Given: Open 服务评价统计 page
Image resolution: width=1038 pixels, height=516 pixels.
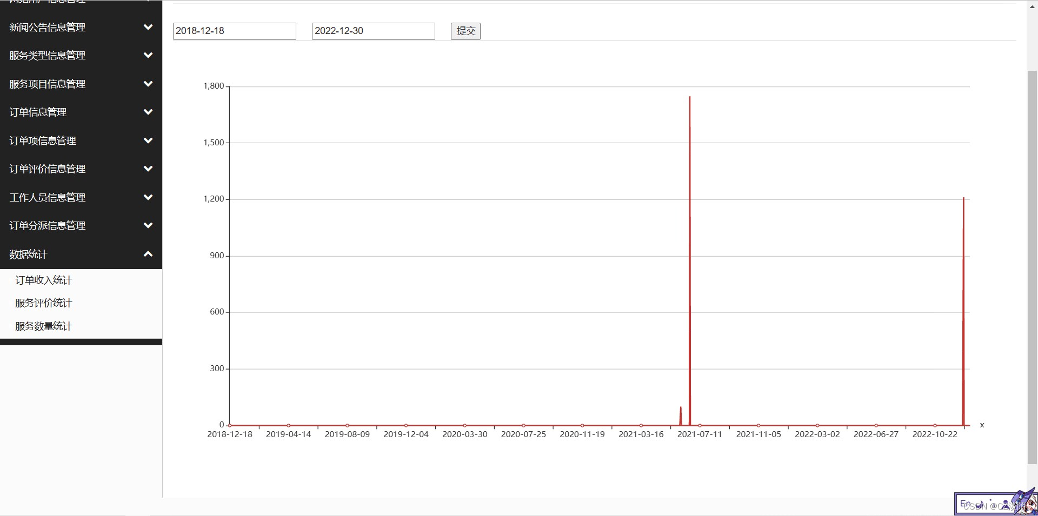Looking at the screenshot, I should 44,303.
